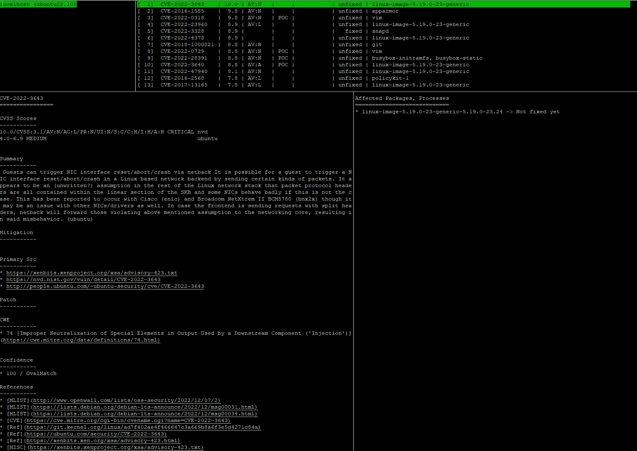
Task: Click the vim package on CVE-2022-0729 row
Action: click(377, 51)
